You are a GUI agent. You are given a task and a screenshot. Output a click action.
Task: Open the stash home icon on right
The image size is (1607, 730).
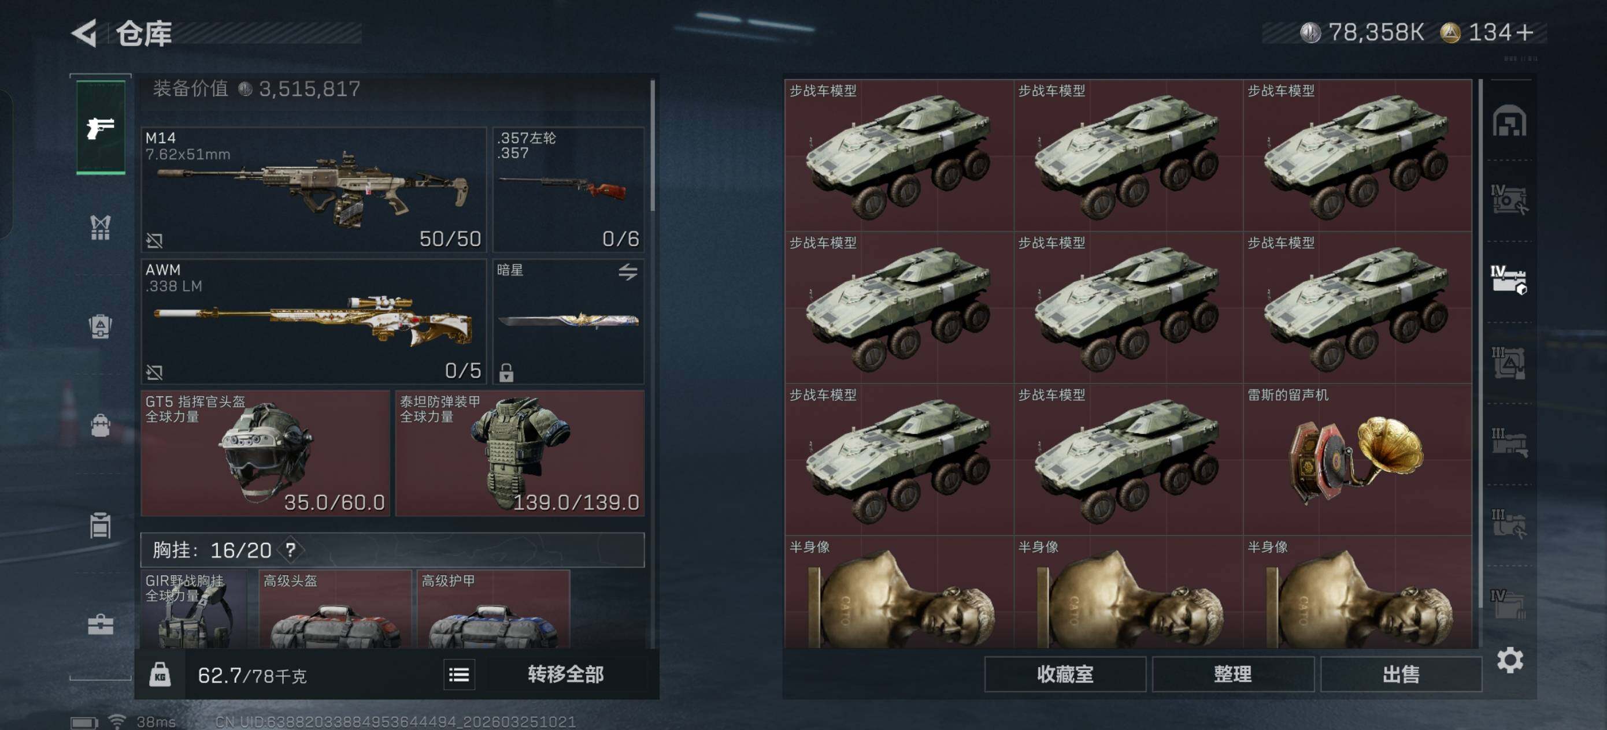tap(1509, 120)
